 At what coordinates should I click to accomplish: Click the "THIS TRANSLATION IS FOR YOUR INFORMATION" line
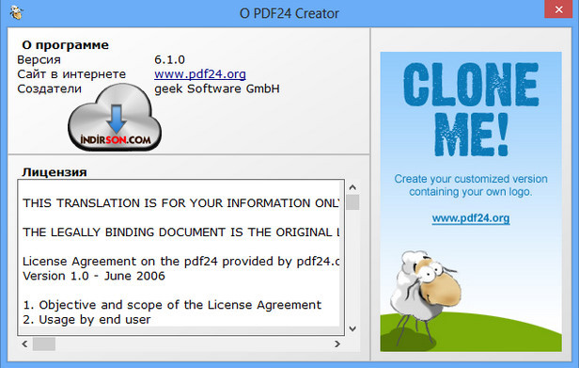[180, 203]
